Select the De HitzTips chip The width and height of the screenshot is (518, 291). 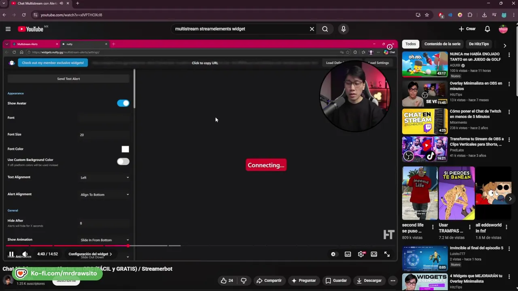pos(479,44)
